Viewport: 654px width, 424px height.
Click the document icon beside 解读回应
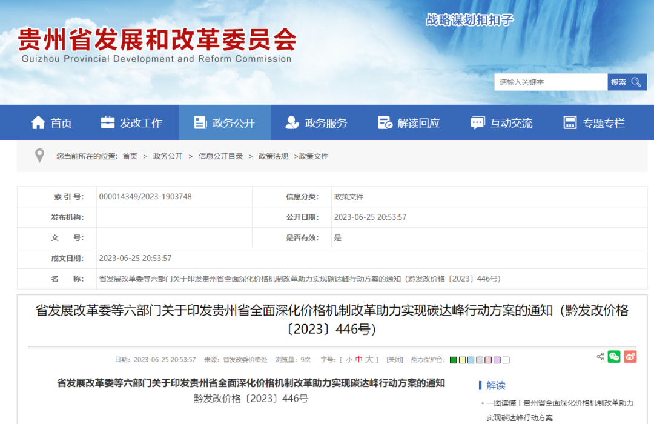point(385,122)
